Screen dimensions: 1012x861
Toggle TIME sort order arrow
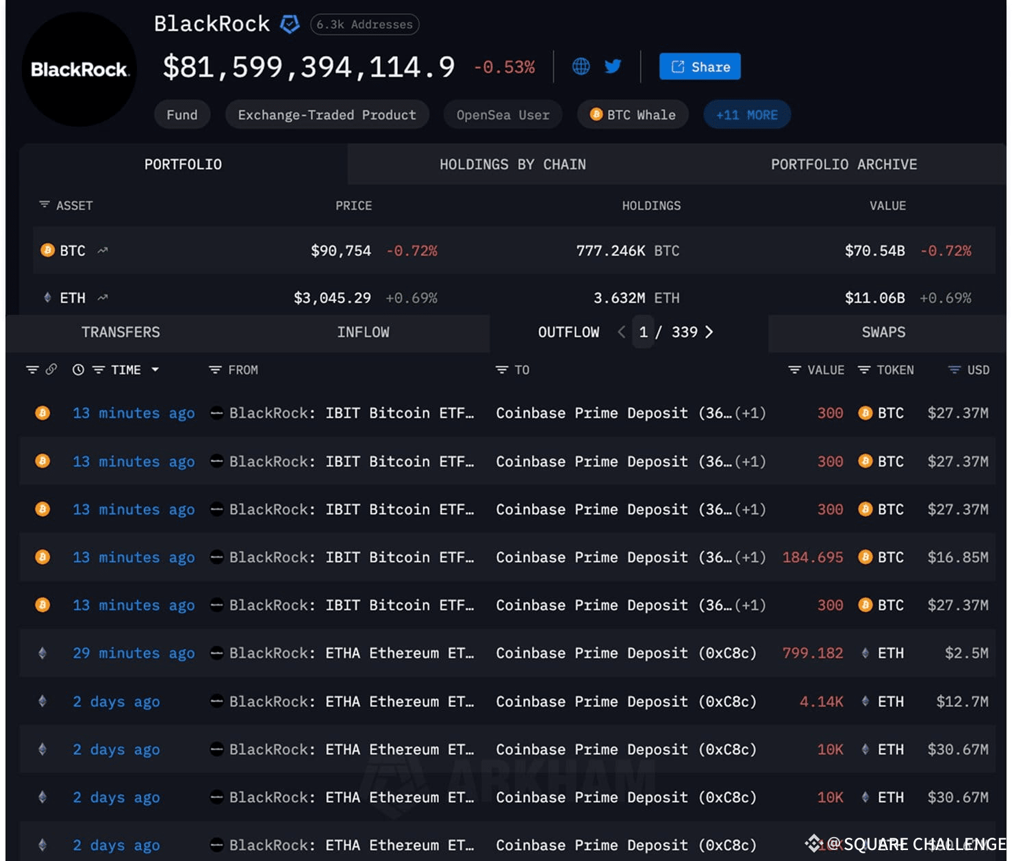point(155,370)
